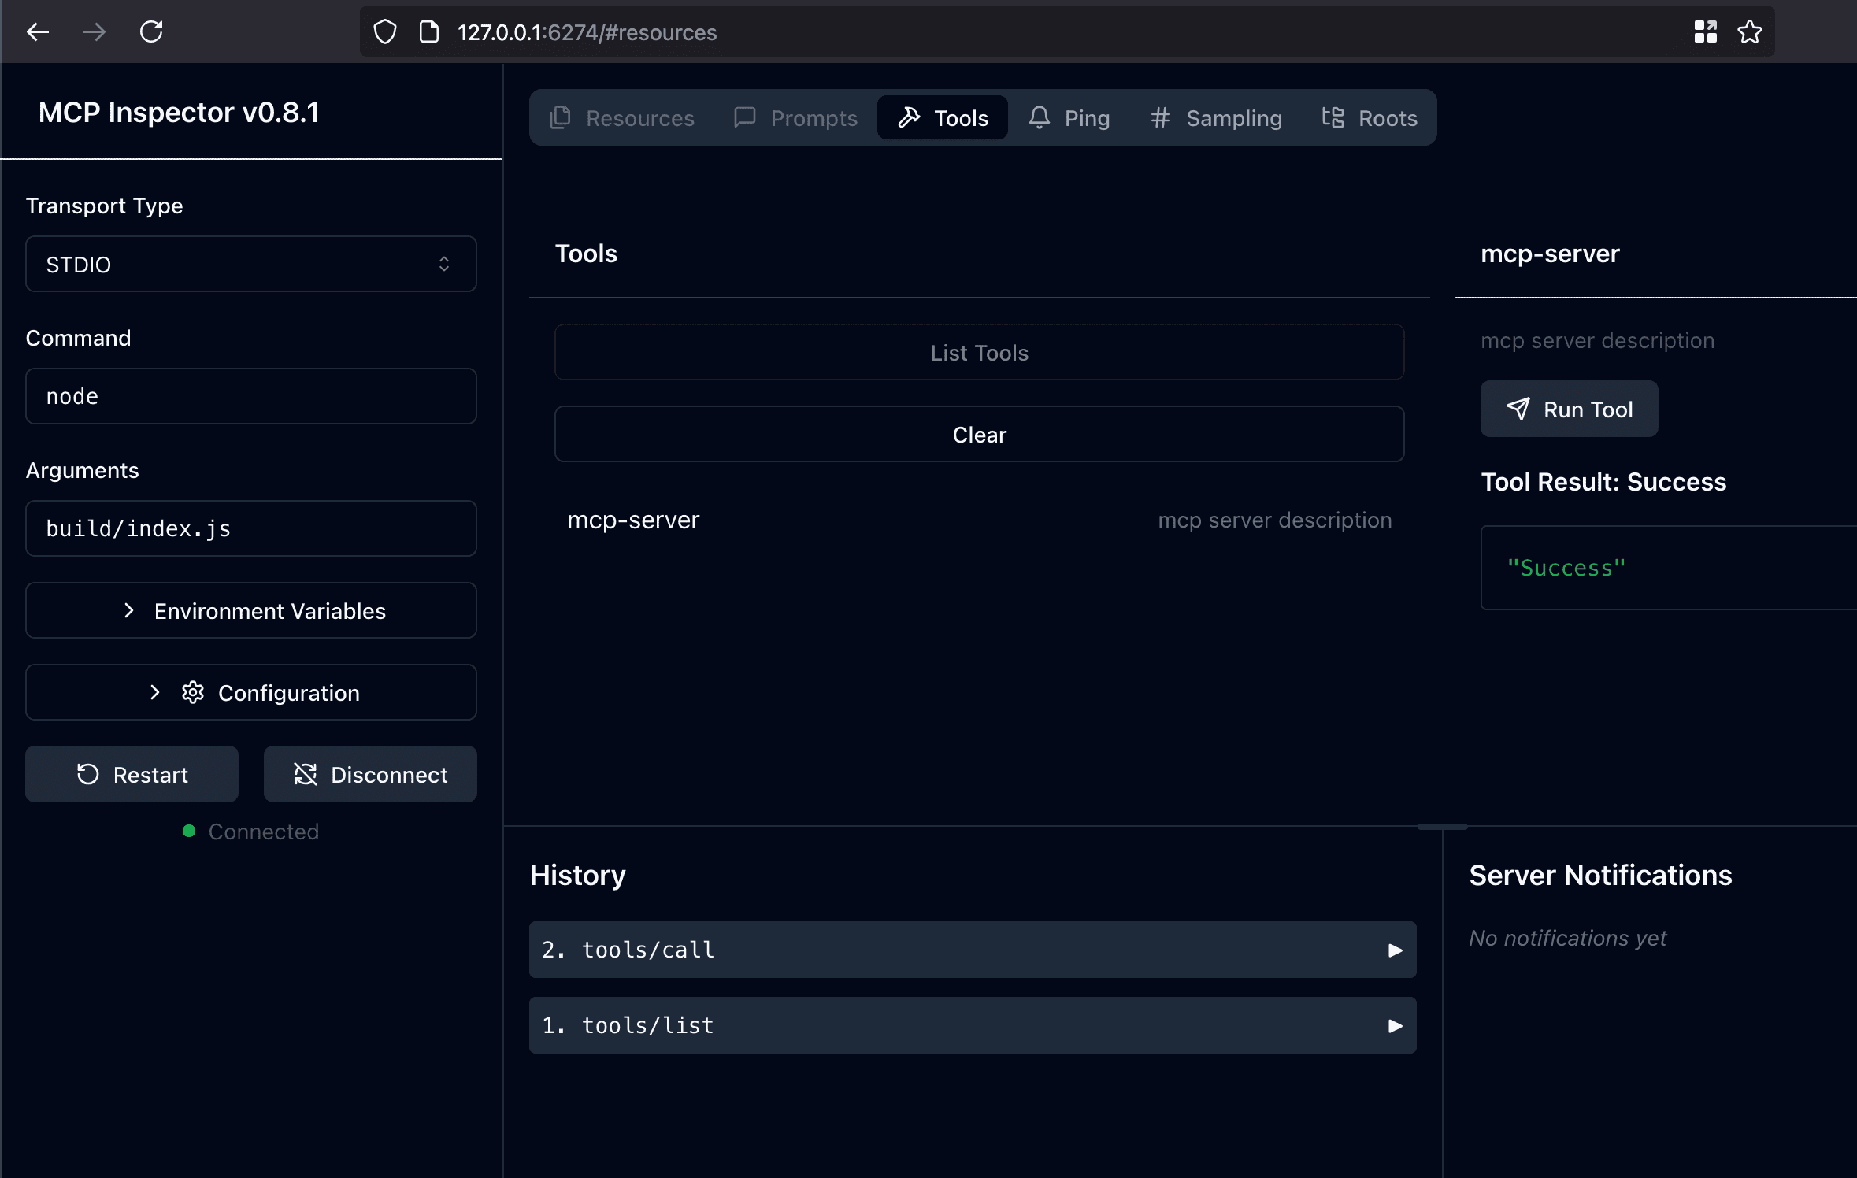The height and width of the screenshot is (1178, 1857).
Task: Go back with the browser back arrow
Action: click(37, 32)
